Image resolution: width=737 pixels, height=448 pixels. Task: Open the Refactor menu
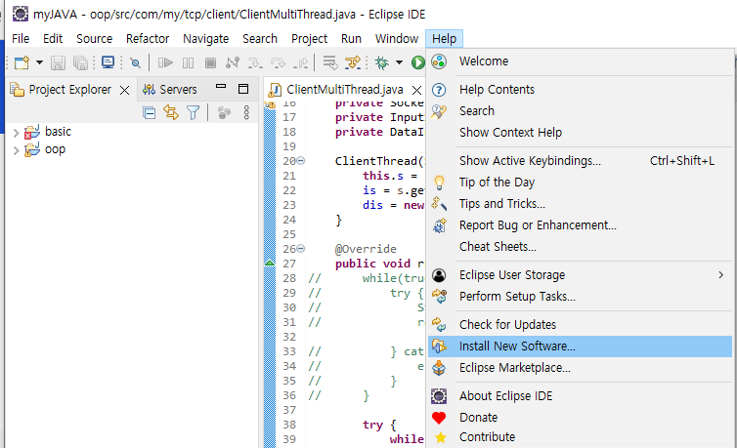pos(148,38)
